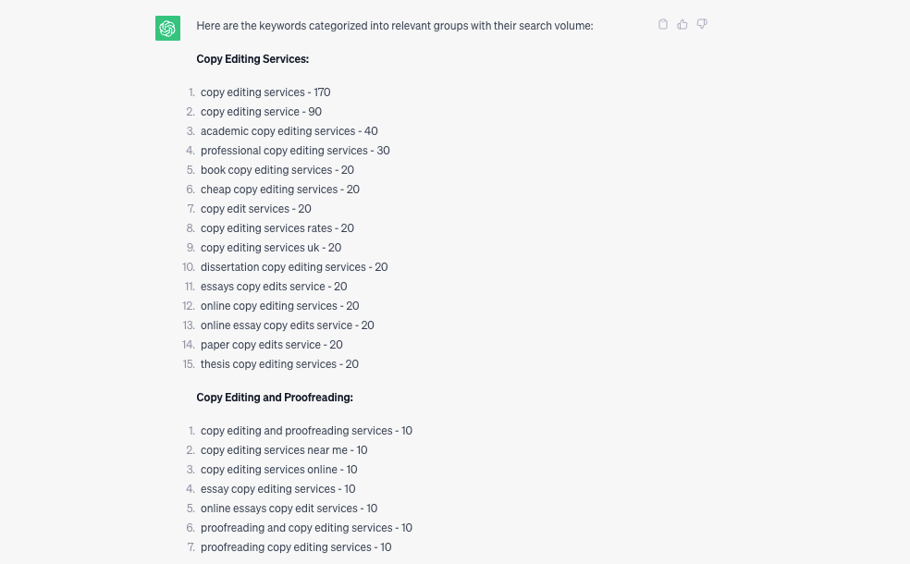Screen dimensions: 910x564
Task: Click the 'Copy Editing and Proofreading:' heading
Action: (275, 398)
